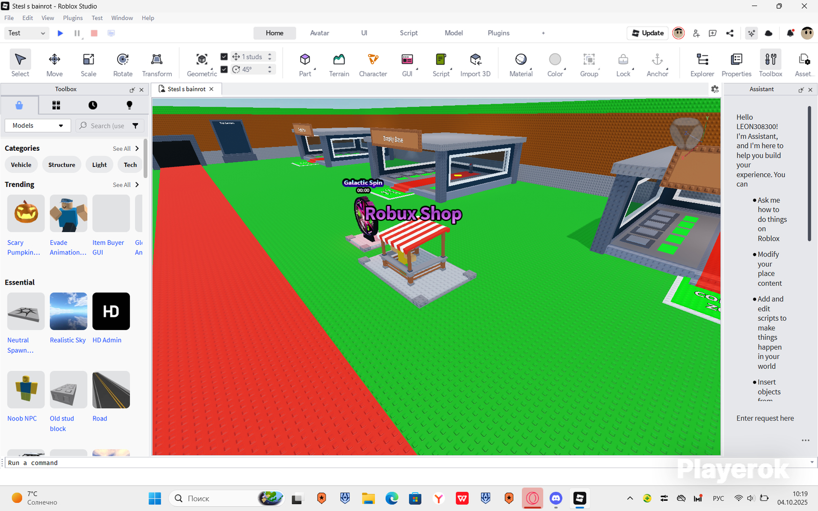Open the Window menu
Viewport: 818px width, 511px height.
click(x=122, y=18)
